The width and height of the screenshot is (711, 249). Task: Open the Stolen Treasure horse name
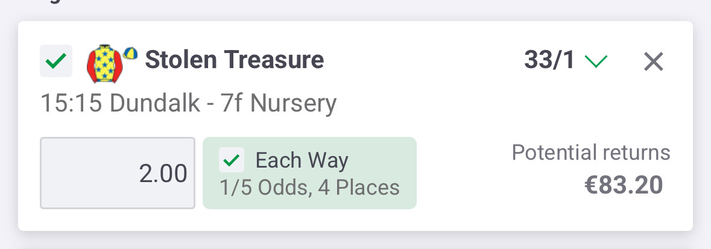[x=234, y=60]
